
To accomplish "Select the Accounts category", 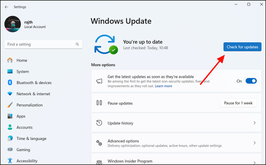I will [24, 127].
